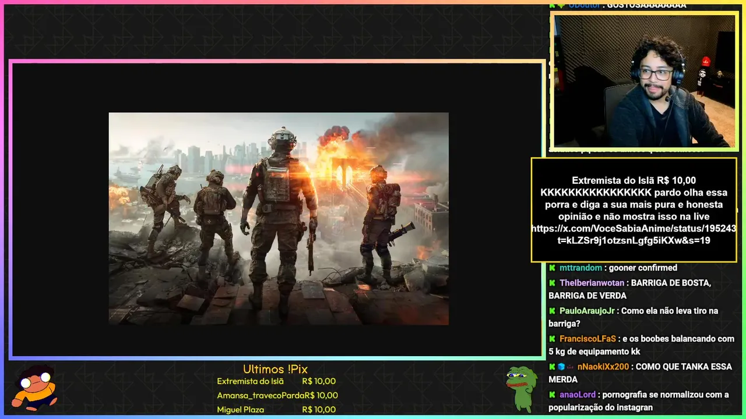The height and width of the screenshot is (419, 746).
Task: Click the 'gooner confirmed' chat message
Action: 643,268
